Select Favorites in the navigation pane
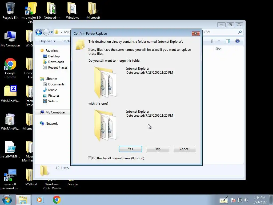This screenshot has width=273, height=205. (x=52, y=50)
